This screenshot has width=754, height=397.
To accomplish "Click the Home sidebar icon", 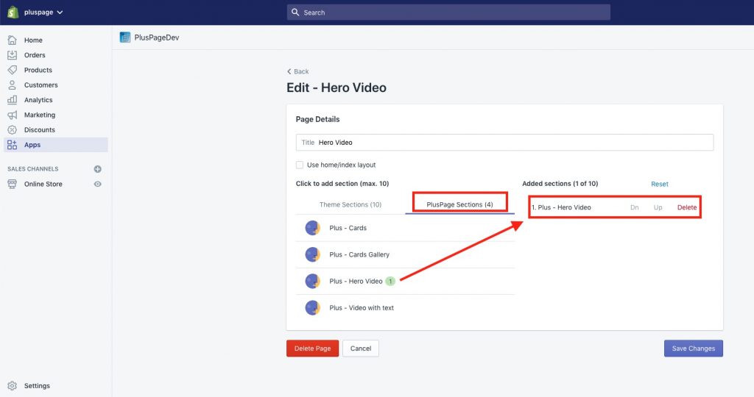I will tap(13, 40).
